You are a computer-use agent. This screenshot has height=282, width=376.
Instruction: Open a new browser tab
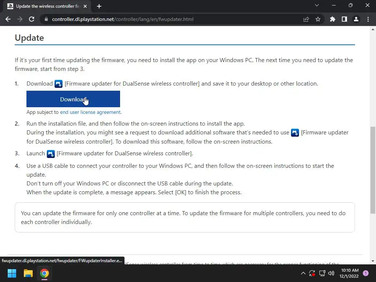[x=99, y=6]
